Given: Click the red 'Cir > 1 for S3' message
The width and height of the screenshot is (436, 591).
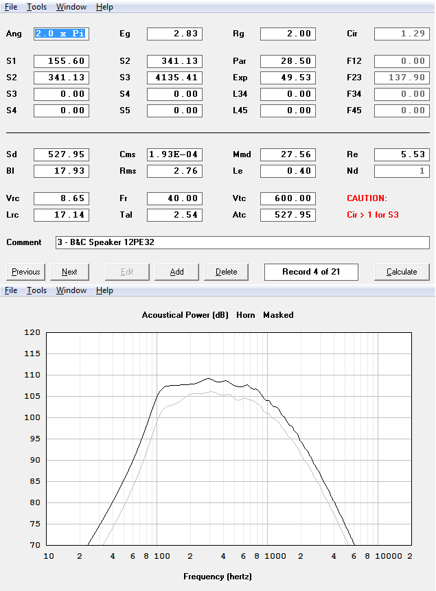Looking at the screenshot, I should click(x=373, y=215).
